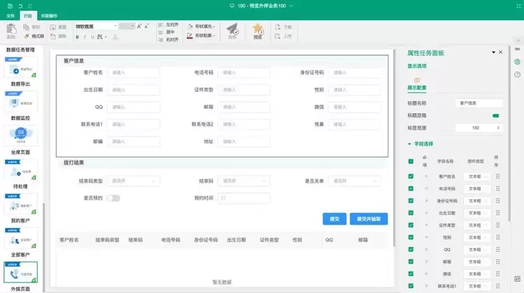Click the 发布 publish paper-plane icon
This screenshot has height=293, width=524.
pos(233,29)
